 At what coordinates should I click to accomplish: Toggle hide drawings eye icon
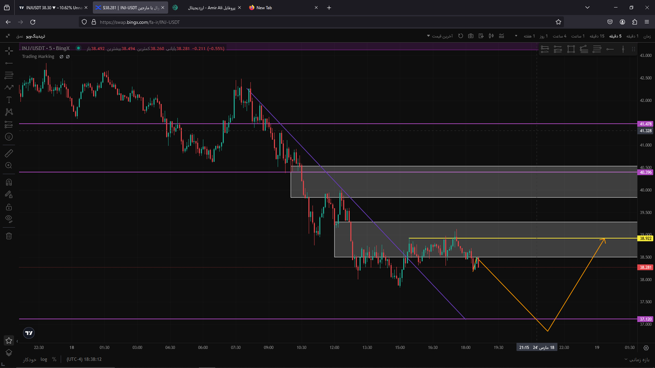(9, 219)
